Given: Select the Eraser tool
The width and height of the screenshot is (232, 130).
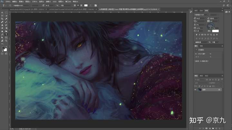Looking at the screenshot, I should pyautogui.click(x=2, y=28).
